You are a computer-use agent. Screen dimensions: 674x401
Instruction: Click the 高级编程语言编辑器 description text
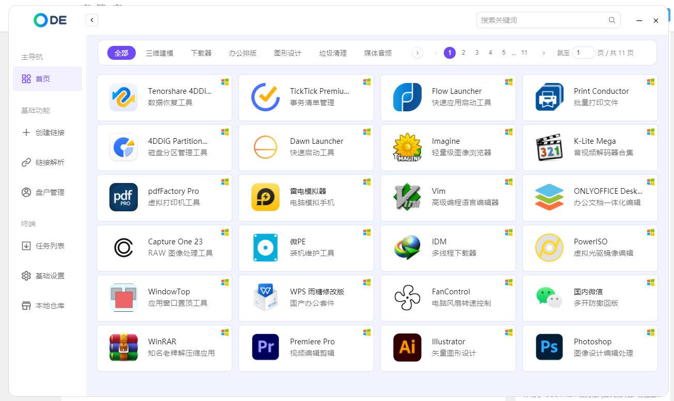tap(465, 203)
